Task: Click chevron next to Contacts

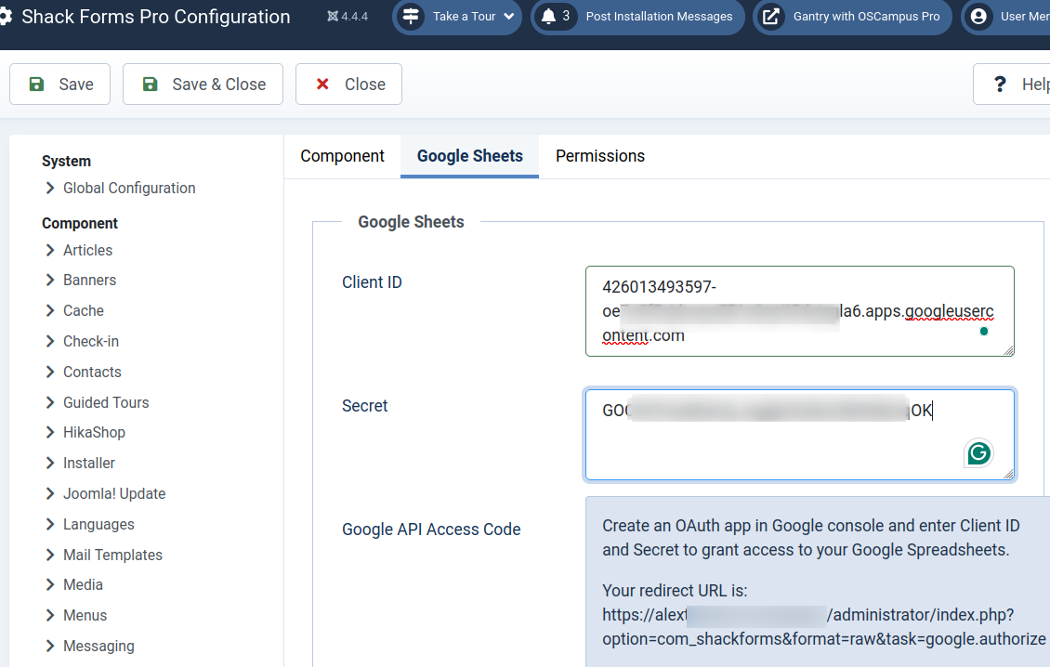Action: 50,373
